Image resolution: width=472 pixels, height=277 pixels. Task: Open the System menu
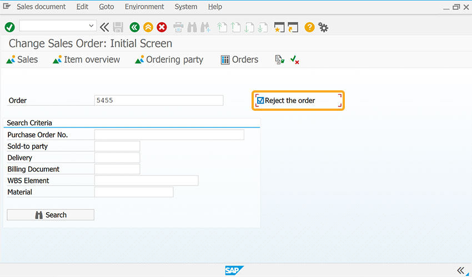[x=186, y=7]
